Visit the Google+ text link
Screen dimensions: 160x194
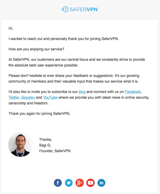(28, 97)
